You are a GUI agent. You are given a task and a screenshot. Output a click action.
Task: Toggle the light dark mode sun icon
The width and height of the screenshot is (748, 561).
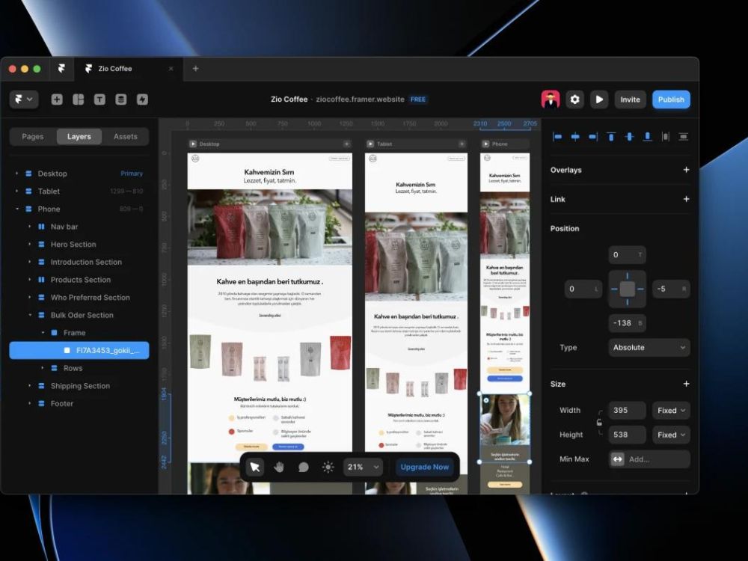(x=328, y=467)
